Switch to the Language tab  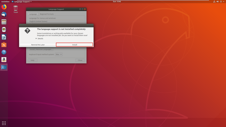(33, 14)
